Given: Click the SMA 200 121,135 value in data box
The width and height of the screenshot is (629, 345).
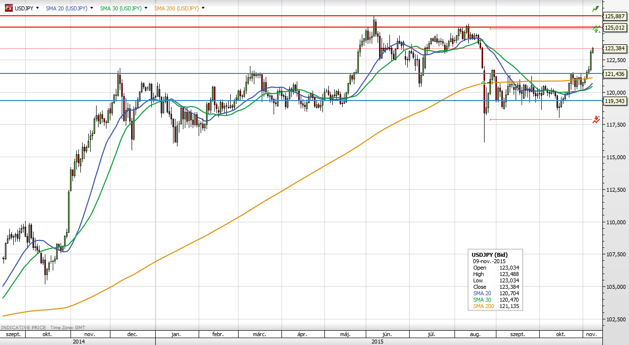Looking at the screenshot, I should (x=509, y=306).
